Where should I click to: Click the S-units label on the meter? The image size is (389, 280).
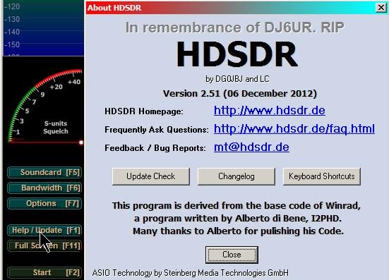click(x=56, y=123)
